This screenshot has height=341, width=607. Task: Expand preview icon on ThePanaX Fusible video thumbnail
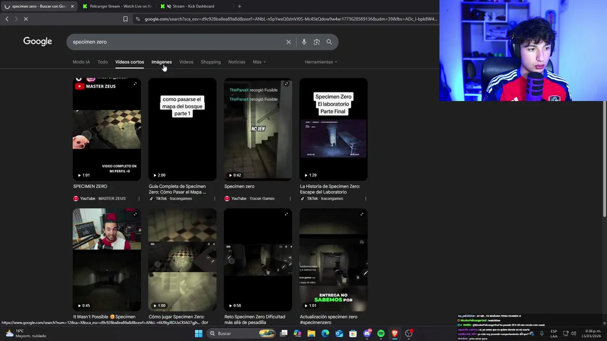[x=286, y=84]
